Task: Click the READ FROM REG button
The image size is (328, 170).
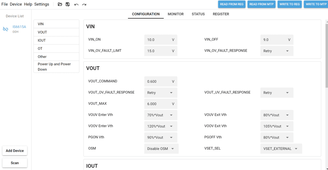Action: tap(232, 4)
